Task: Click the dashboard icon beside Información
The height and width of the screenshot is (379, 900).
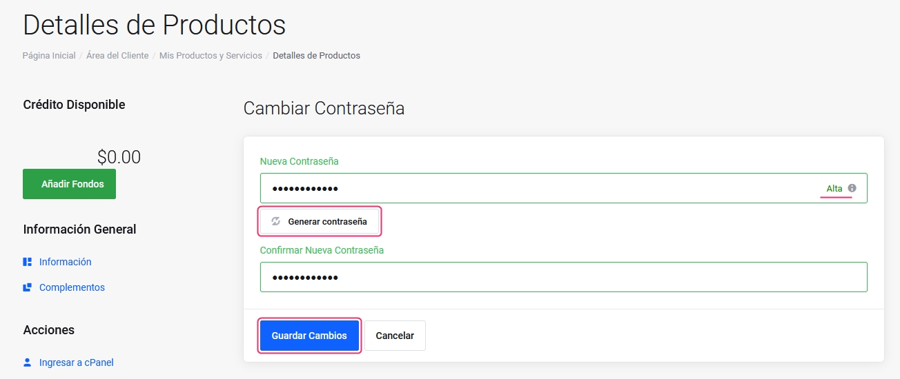Action: tap(28, 262)
